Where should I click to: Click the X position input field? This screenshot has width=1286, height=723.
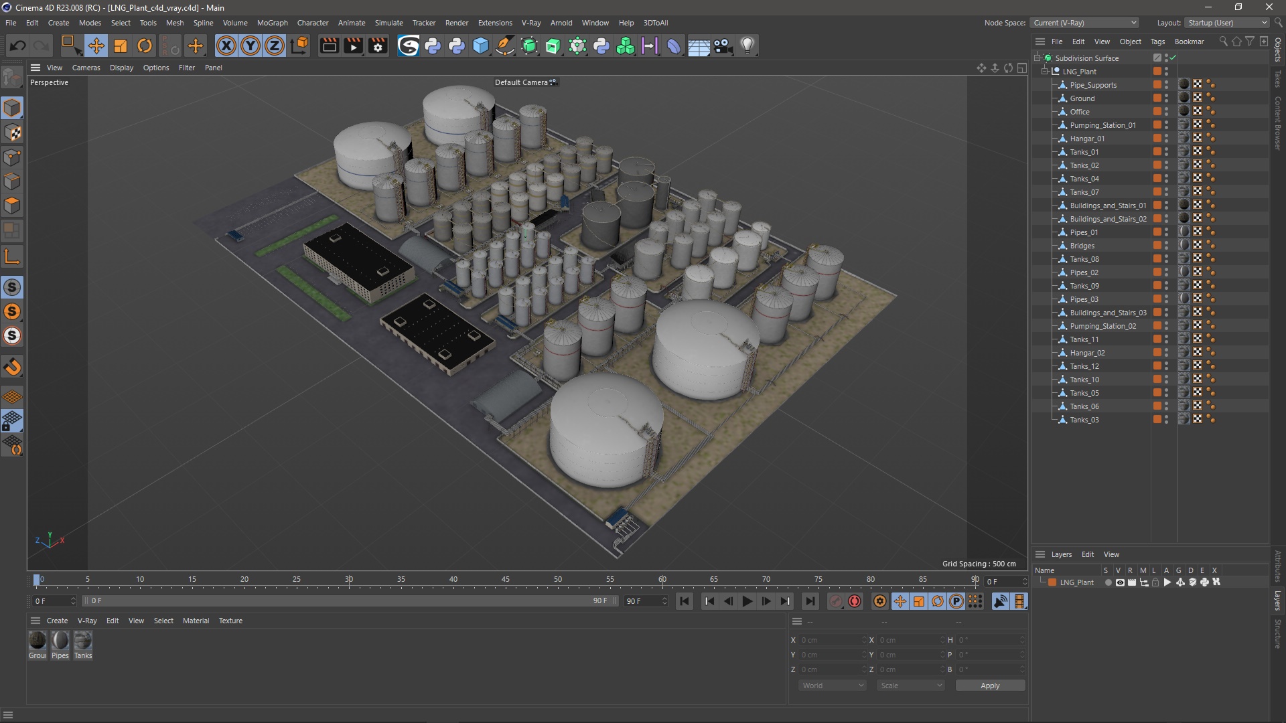833,640
